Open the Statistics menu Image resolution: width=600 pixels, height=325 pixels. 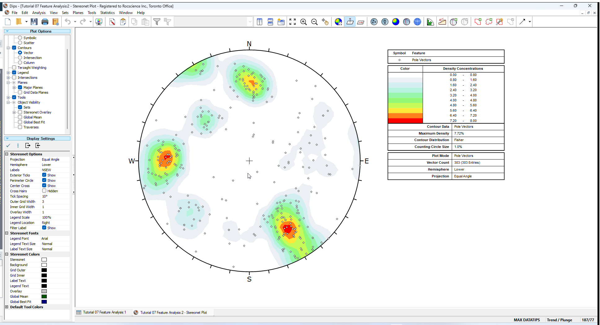(107, 13)
